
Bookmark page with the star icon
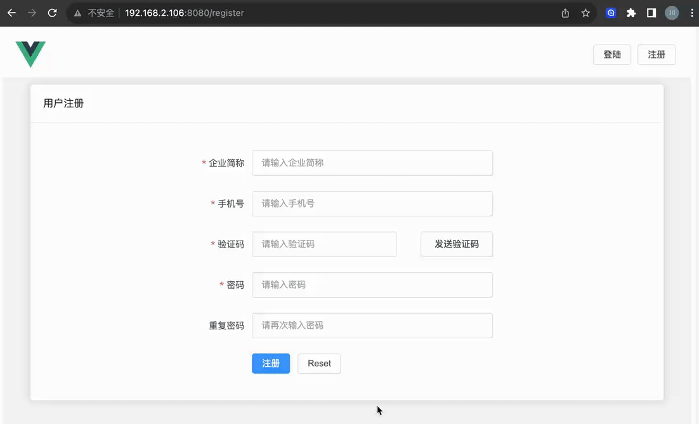coord(585,13)
